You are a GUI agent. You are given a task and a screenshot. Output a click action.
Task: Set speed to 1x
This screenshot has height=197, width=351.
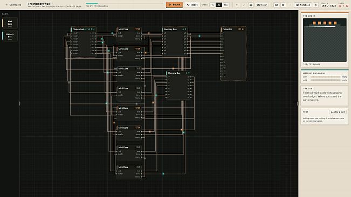(x=212, y=5)
